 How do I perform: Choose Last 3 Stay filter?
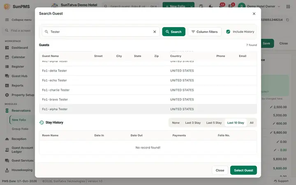(193, 123)
